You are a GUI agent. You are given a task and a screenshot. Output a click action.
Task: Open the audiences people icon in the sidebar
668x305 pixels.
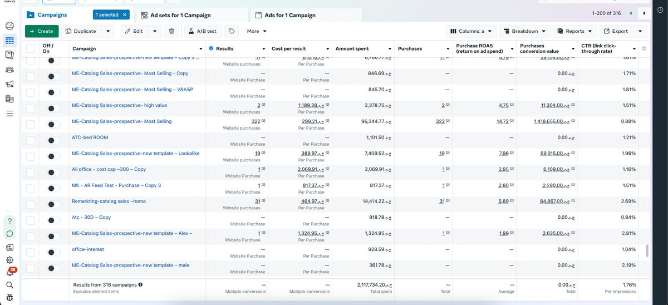(x=10, y=70)
